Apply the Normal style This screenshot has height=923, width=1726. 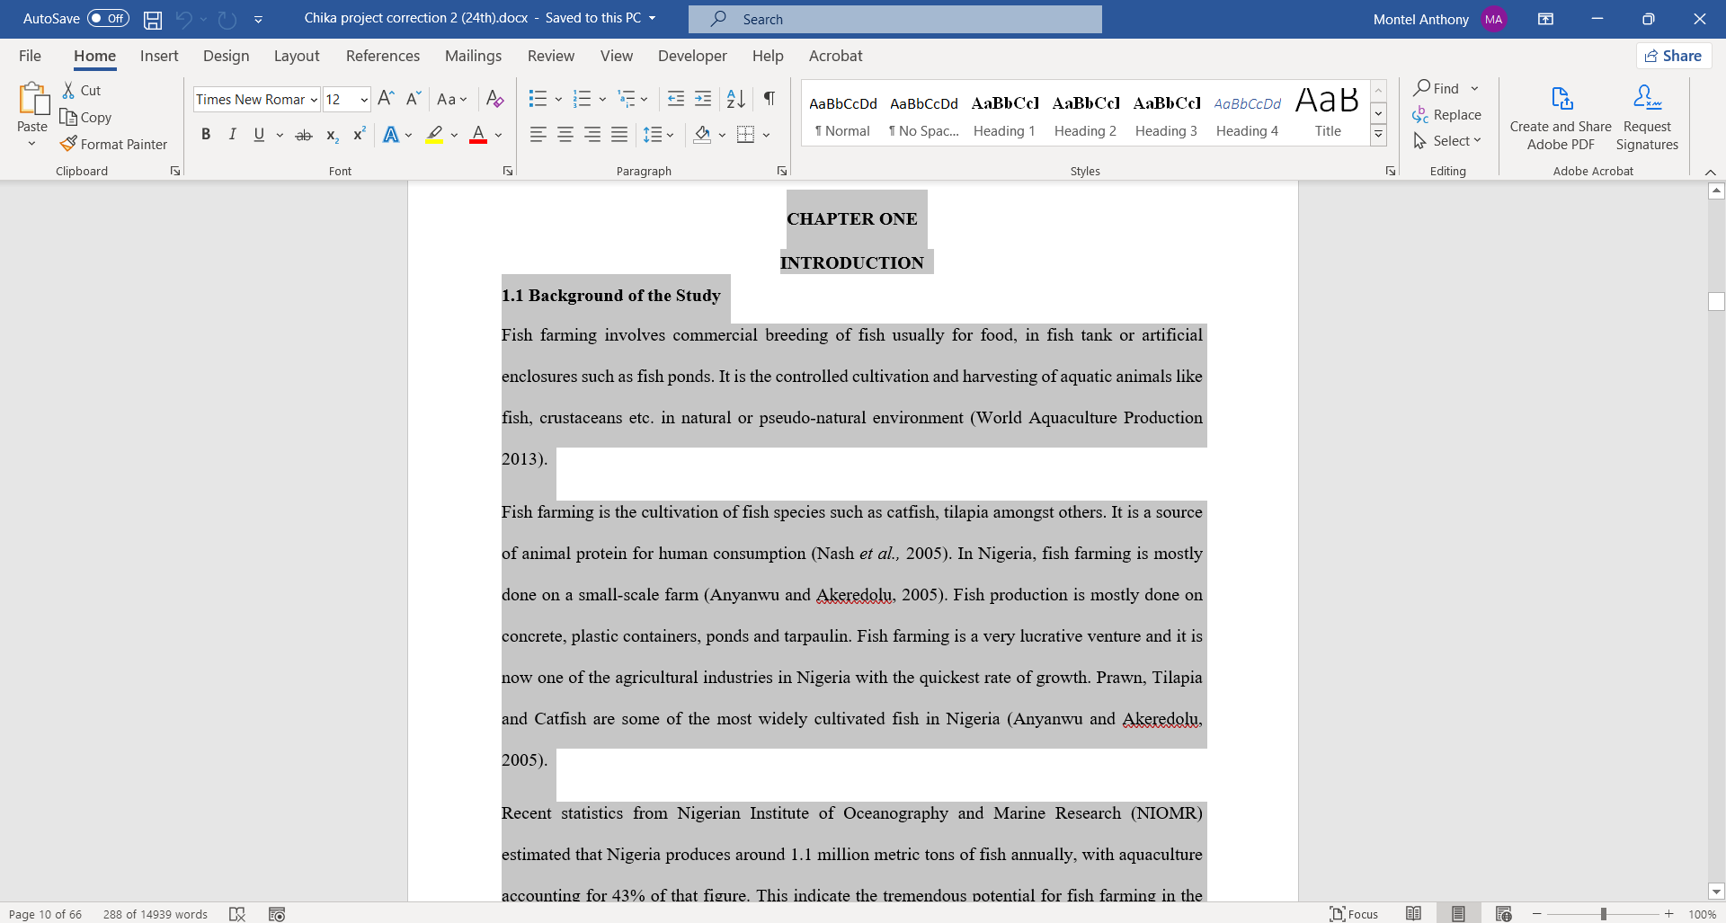(x=842, y=115)
